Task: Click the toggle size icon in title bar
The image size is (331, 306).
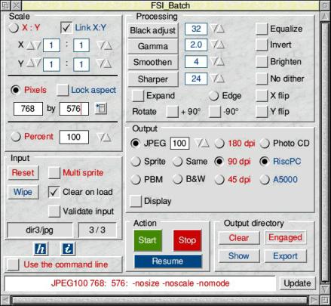Action: click(x=325, y=5)
